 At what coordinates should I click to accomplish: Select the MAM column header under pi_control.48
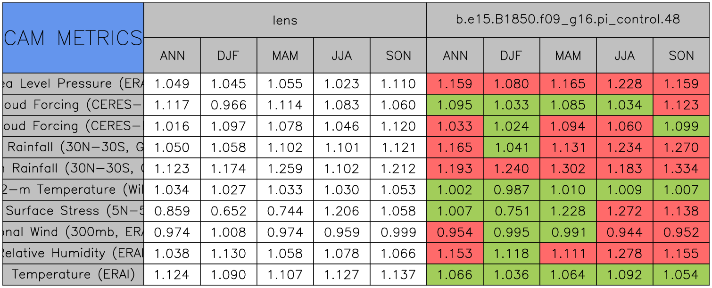pyautogui.click(x=568, y=56)
